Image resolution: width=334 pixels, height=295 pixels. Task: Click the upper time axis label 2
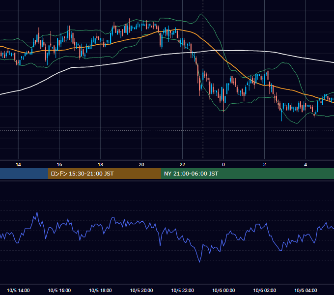[264, 165]
